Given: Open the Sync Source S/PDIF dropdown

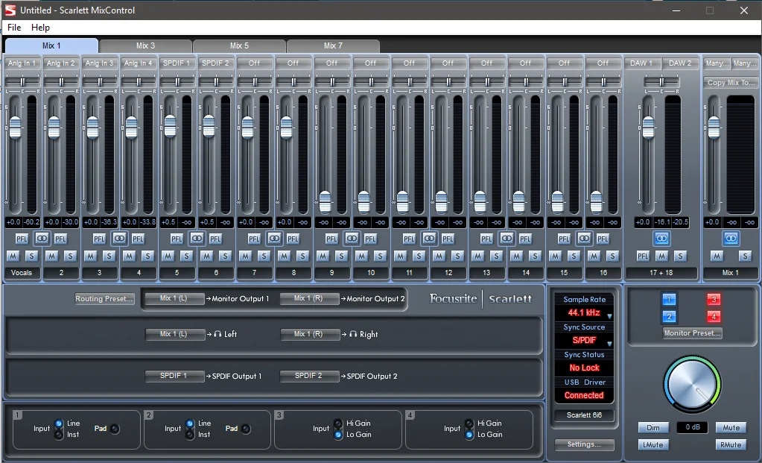Looking at the screenshot, I should pyautogui.click(x=584, y=341).
